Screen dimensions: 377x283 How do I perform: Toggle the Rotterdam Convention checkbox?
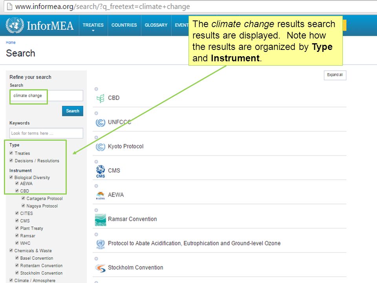[x=17, y=265]
